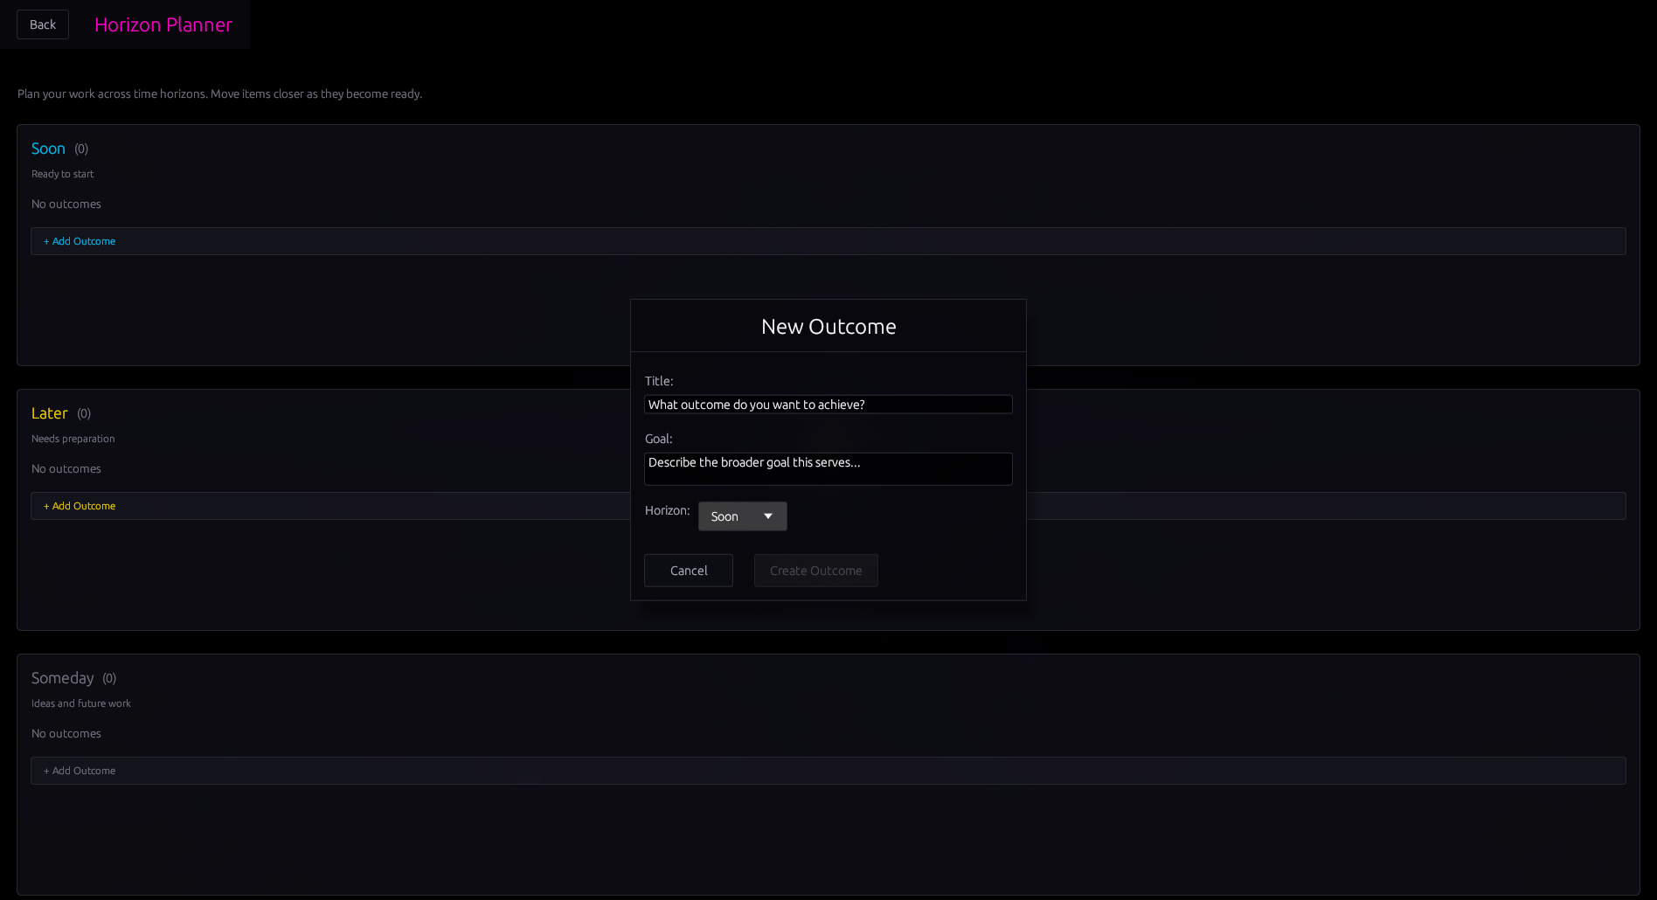The height and width of the screenshot is (900, 1657).
Task: Click the outcome count next to Later
Action: point(84,413)
